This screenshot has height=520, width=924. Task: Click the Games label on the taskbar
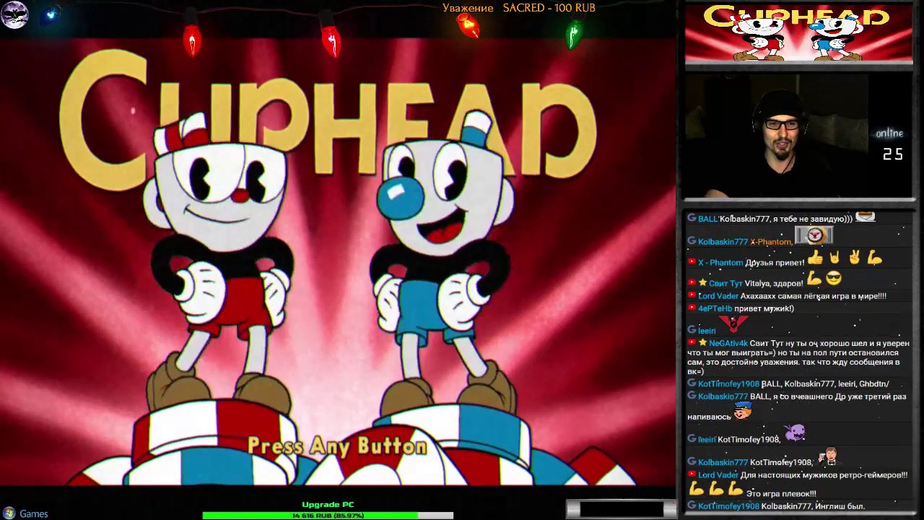[x=34, y=514]
